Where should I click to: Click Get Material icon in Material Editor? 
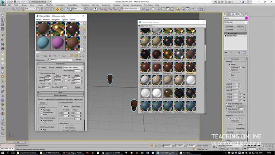tap(38, 56)
